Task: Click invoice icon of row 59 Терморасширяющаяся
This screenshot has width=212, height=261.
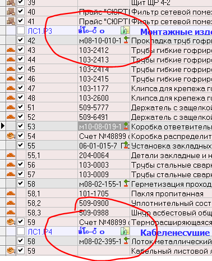Action: (x=11, y=222)
